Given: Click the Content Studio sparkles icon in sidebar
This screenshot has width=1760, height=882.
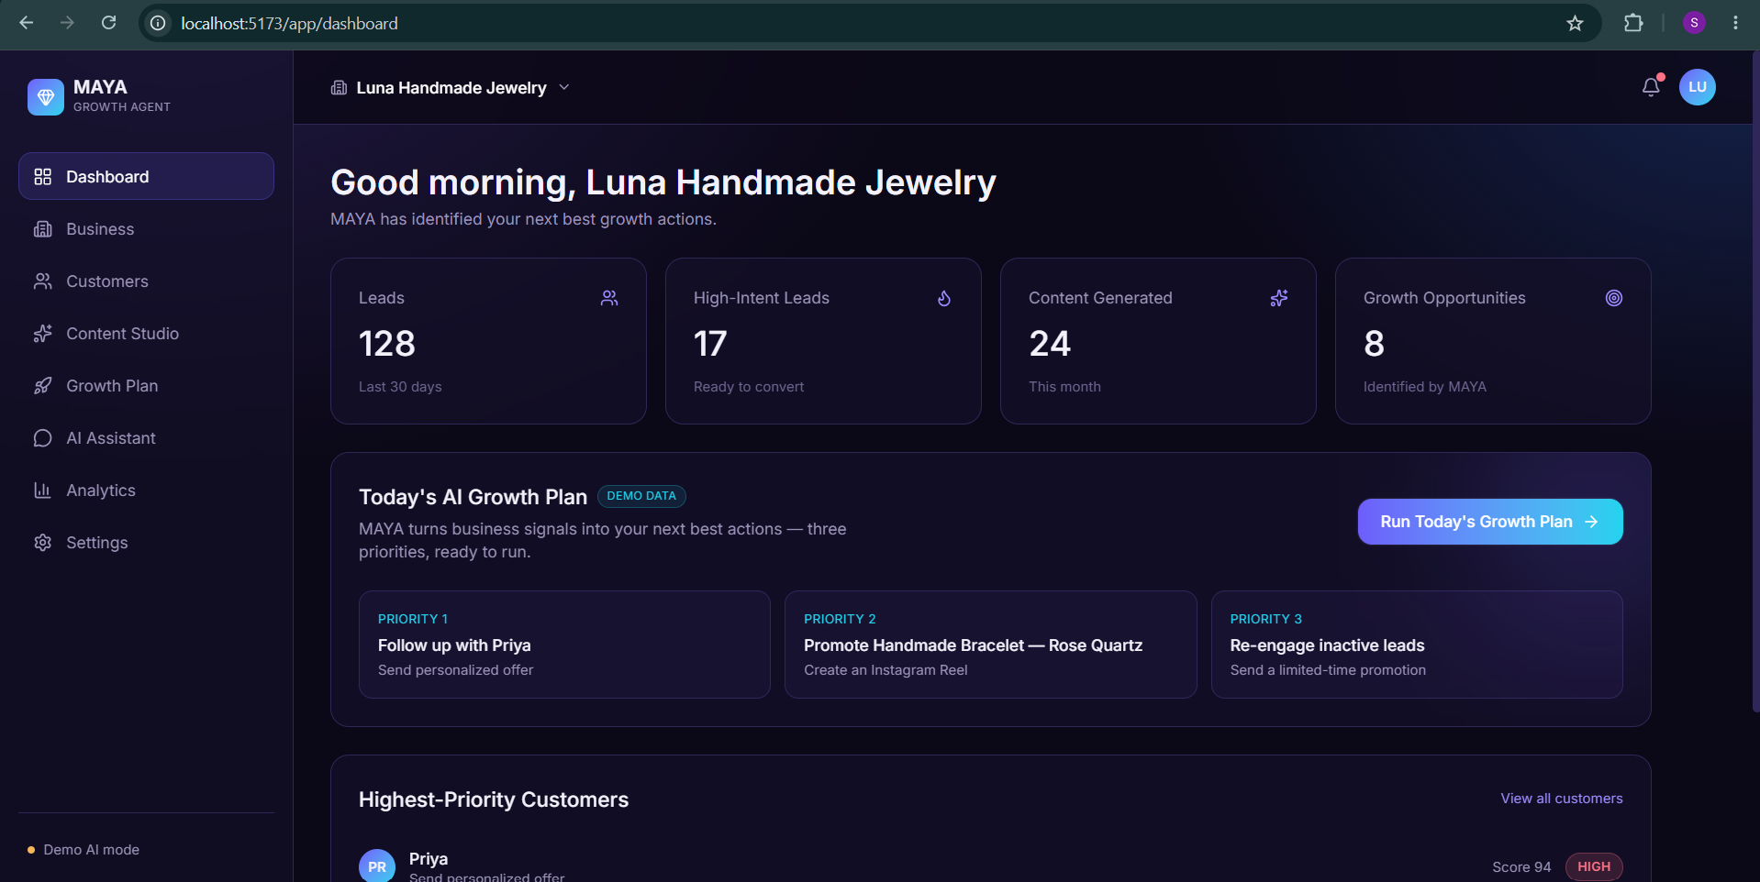Looking at the screenshot, I should click(42, 334).
